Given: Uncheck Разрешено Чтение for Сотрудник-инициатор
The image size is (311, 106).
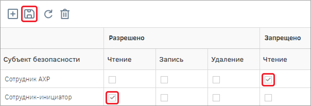Looking at the screenshot, I should pos(112,98).
